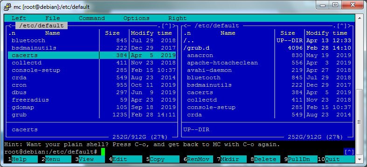The height and width of the screenshot is (167, 367).
Task: Select bluetooth in left panel
Action: [92, 40]
